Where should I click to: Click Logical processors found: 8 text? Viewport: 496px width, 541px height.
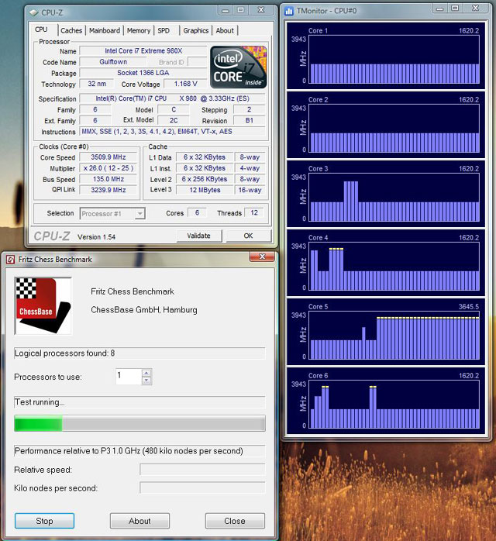pyautogui.click(x=65, y=353)
